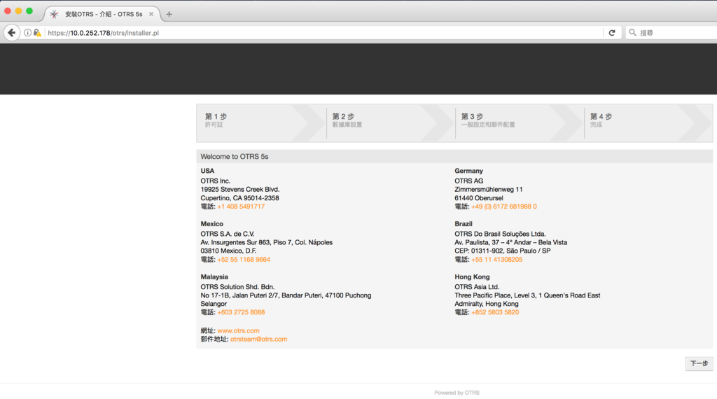Viewport: 717px width, 399px height.
Task: Click the Brazil heading
Action: pos(464,224)
